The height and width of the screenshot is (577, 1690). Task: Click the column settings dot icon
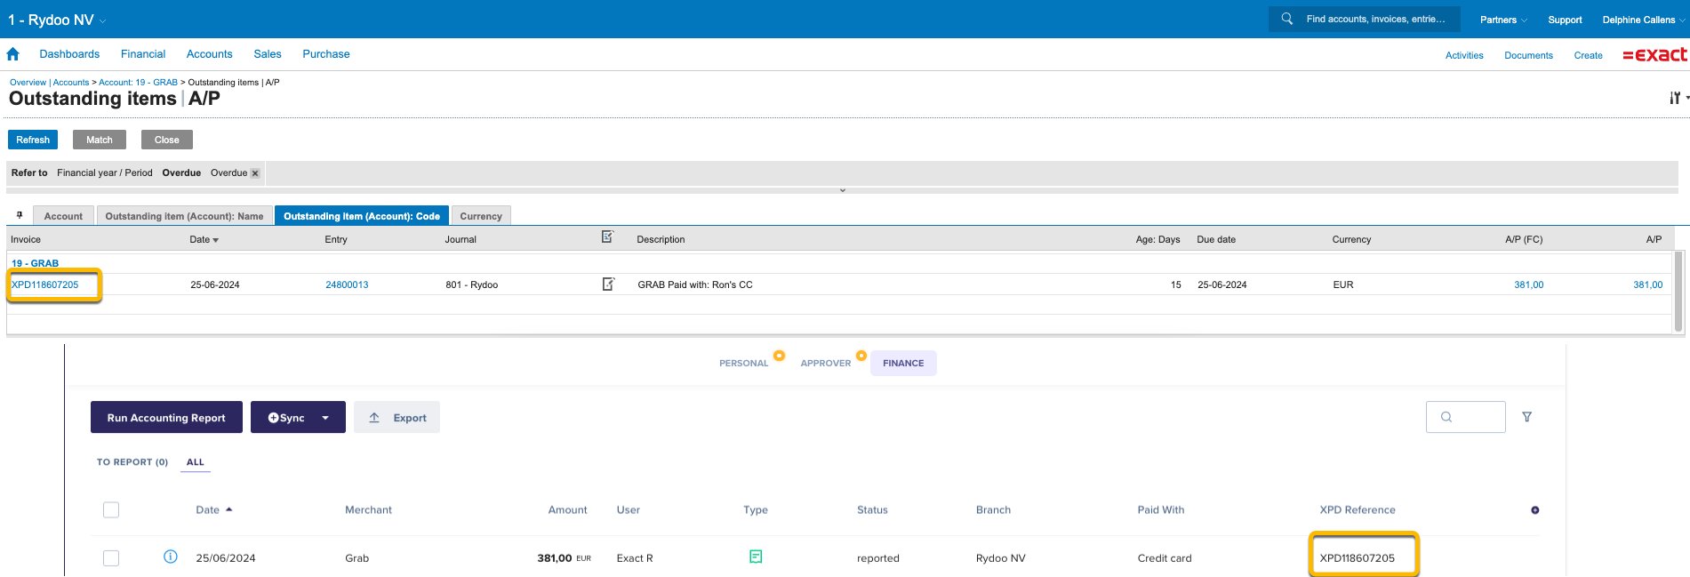pyautogui.click(x=1534, y=510)
